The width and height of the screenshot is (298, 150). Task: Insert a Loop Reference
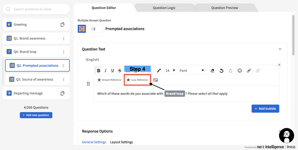[137, 80]
